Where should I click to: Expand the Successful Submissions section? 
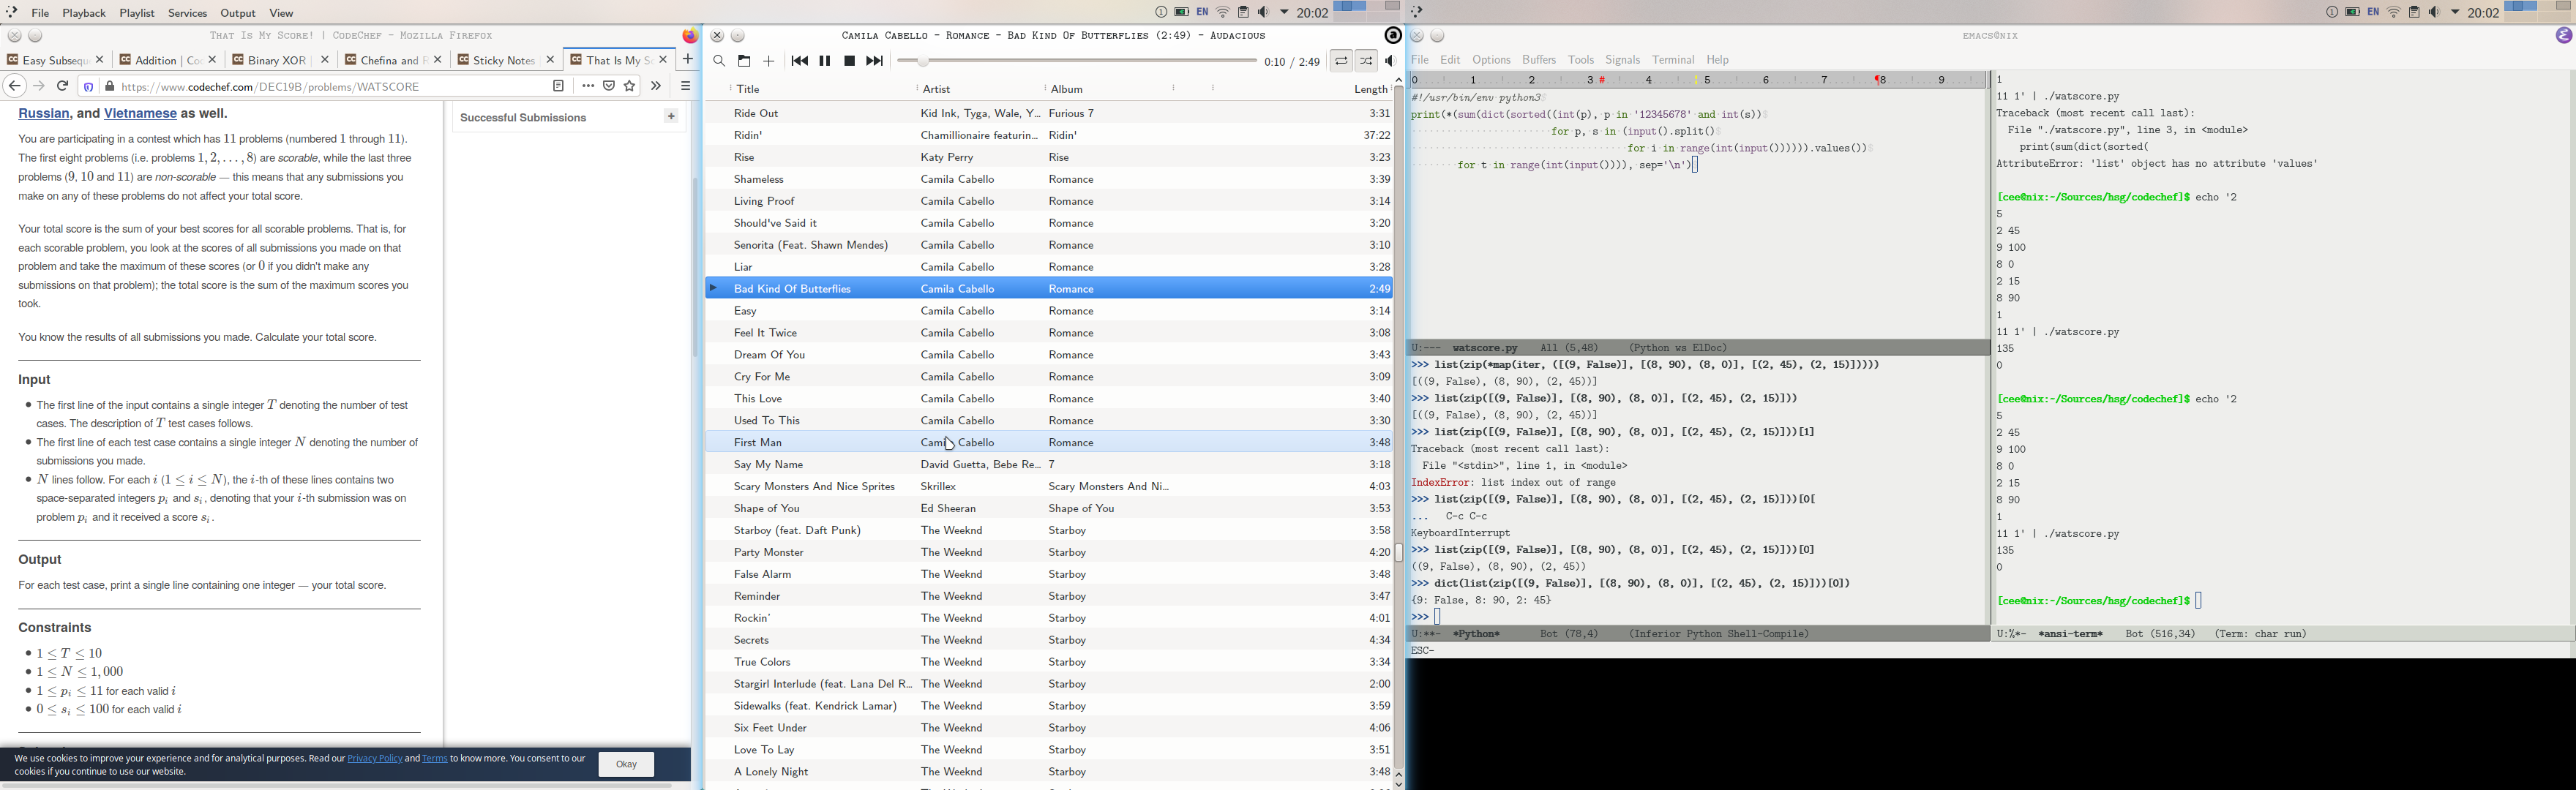(x=671, y=118)
